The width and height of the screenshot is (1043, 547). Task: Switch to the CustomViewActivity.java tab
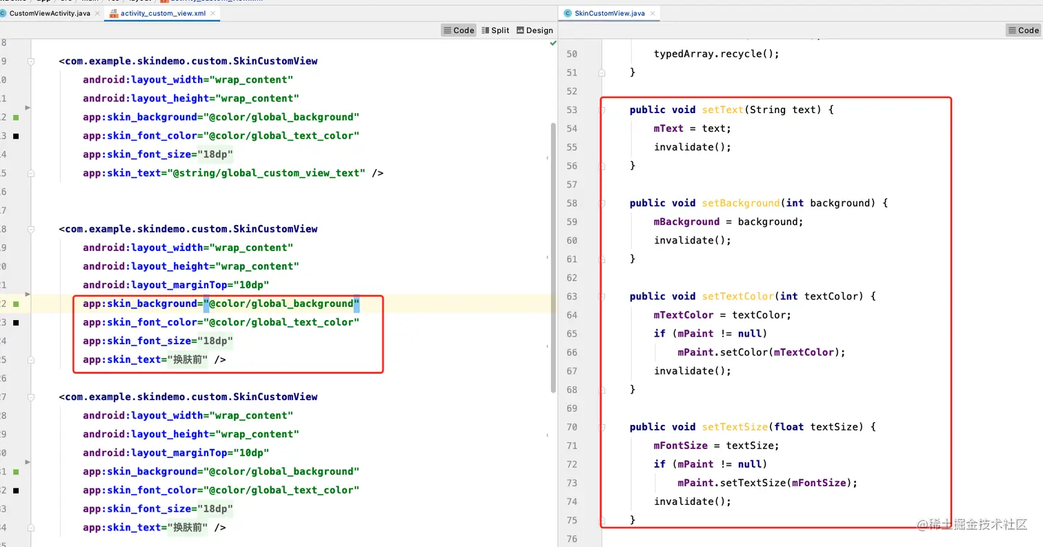[x=50, y=13]
